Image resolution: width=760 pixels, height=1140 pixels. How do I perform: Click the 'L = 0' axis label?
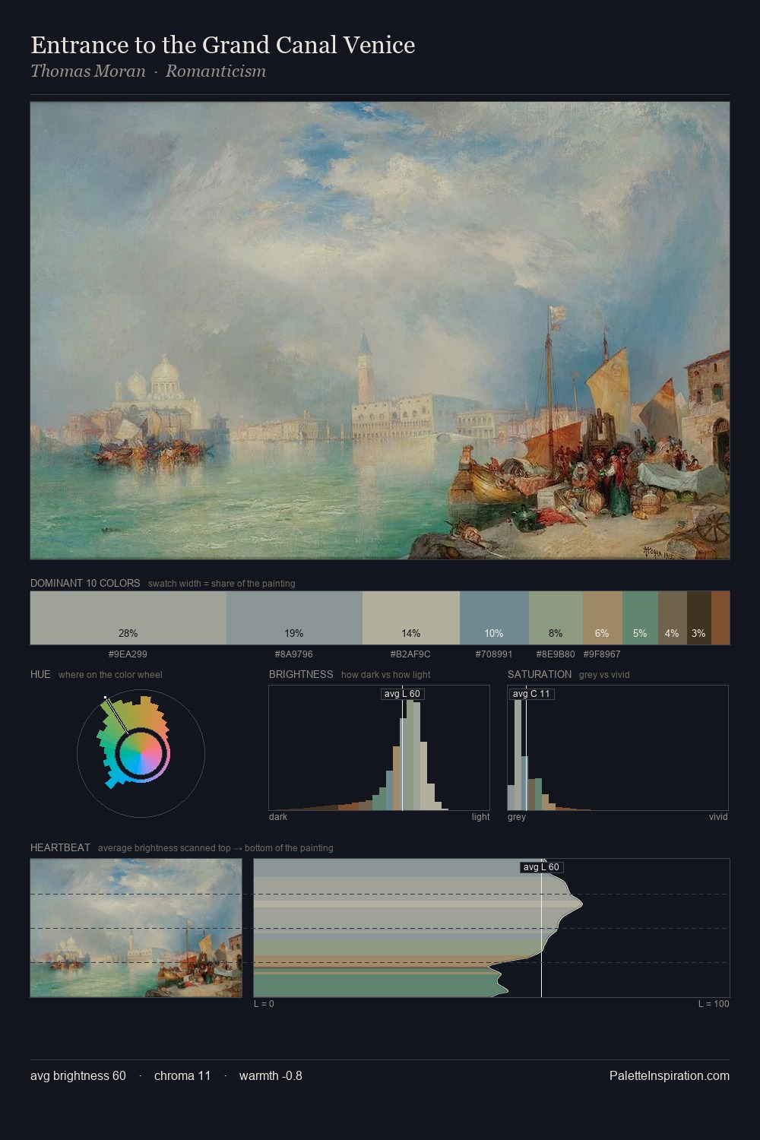click(264, 1004)
